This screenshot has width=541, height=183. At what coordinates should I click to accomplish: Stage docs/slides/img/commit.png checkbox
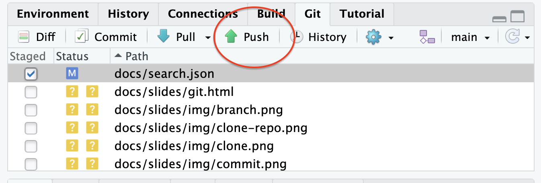coord(31,164)
